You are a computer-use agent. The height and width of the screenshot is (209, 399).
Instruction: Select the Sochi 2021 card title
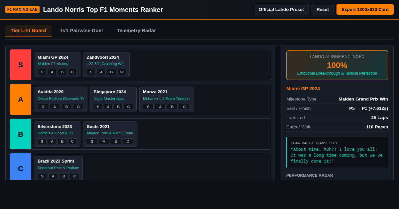(x=98, y=126)
